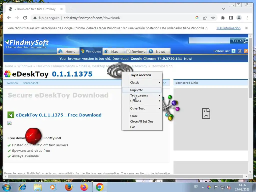Screen dimensions: 256x192
Task: Click the Google icon in address bar
Action: tap(197, 18)
